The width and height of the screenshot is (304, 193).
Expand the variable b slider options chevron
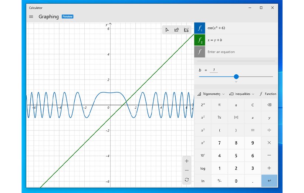pos(236,82)
